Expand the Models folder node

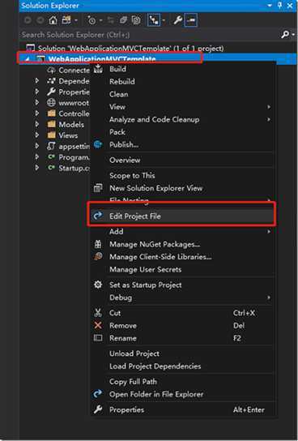coord(36,124)
